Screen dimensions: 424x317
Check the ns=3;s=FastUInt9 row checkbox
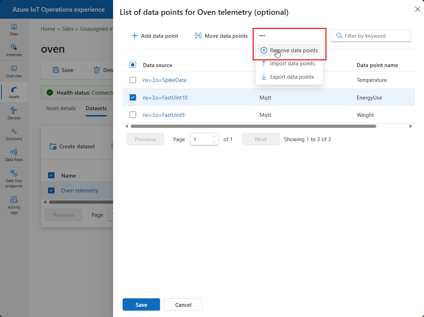point(133,115)
